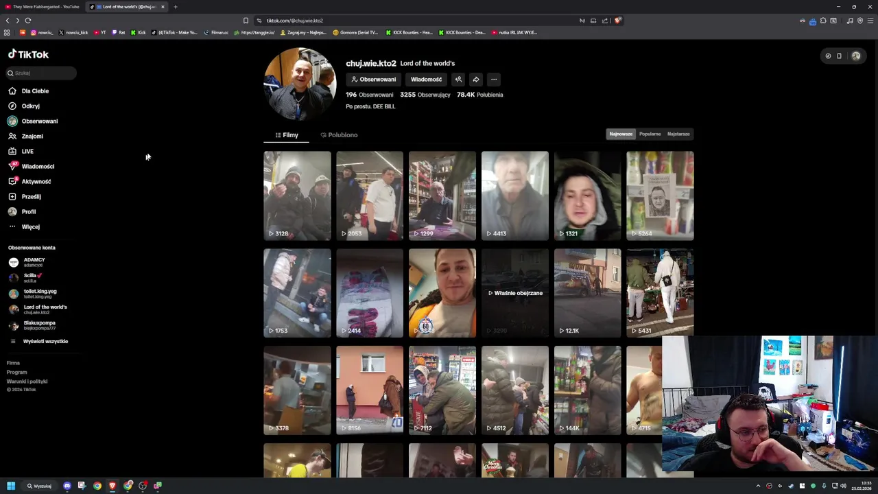Screen dimensions: 878x494
Task: Switch to the Filmy tab
Action: point(287,135)
